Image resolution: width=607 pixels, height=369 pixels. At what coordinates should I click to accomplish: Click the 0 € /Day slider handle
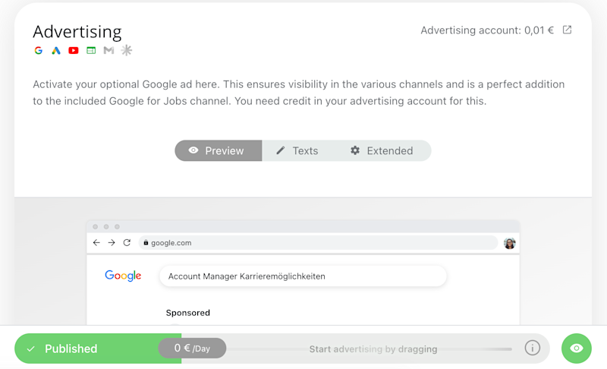coord(192,348)
